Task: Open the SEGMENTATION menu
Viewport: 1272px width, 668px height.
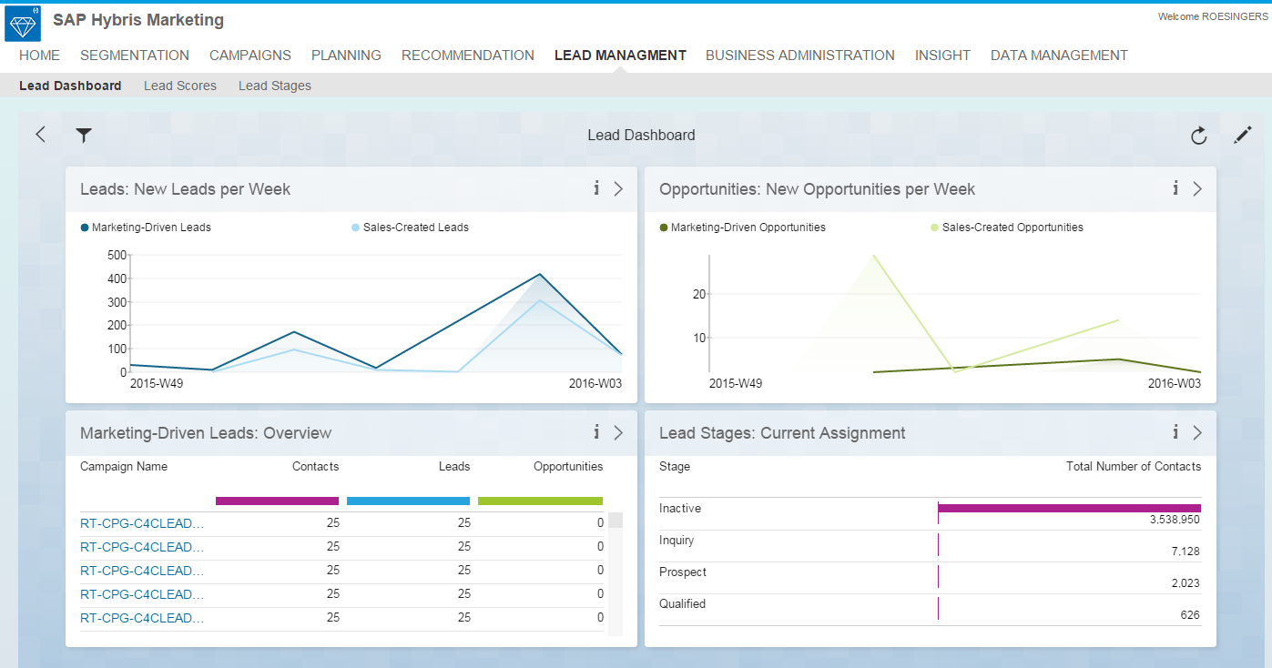Action: [x=135, y=56]
